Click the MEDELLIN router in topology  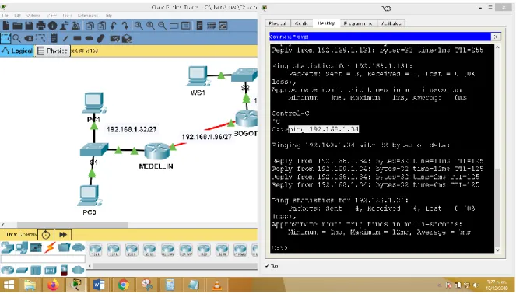pos(157,151)
